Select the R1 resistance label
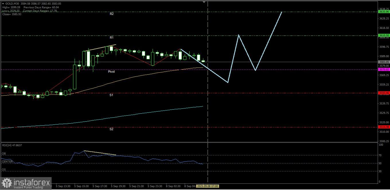The image size is (390, 190). point(112,37)
